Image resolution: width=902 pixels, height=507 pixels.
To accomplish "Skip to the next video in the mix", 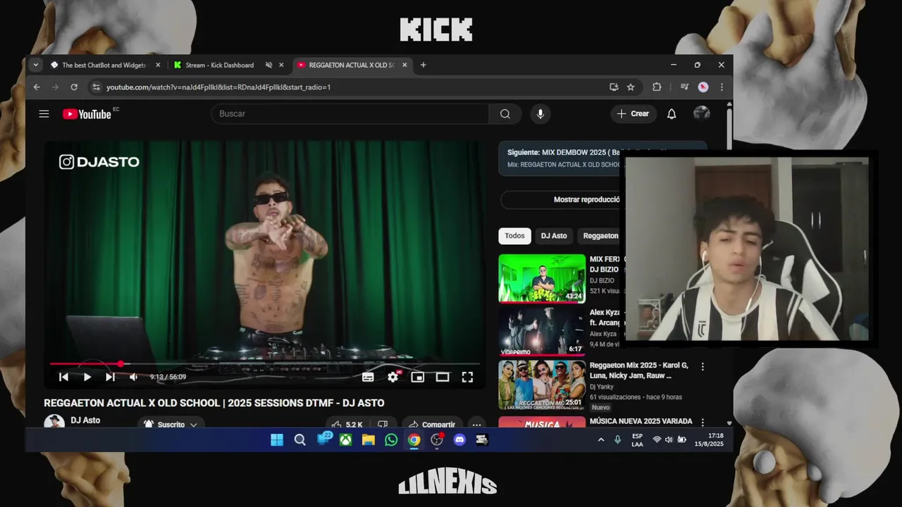I will (110, 377).
